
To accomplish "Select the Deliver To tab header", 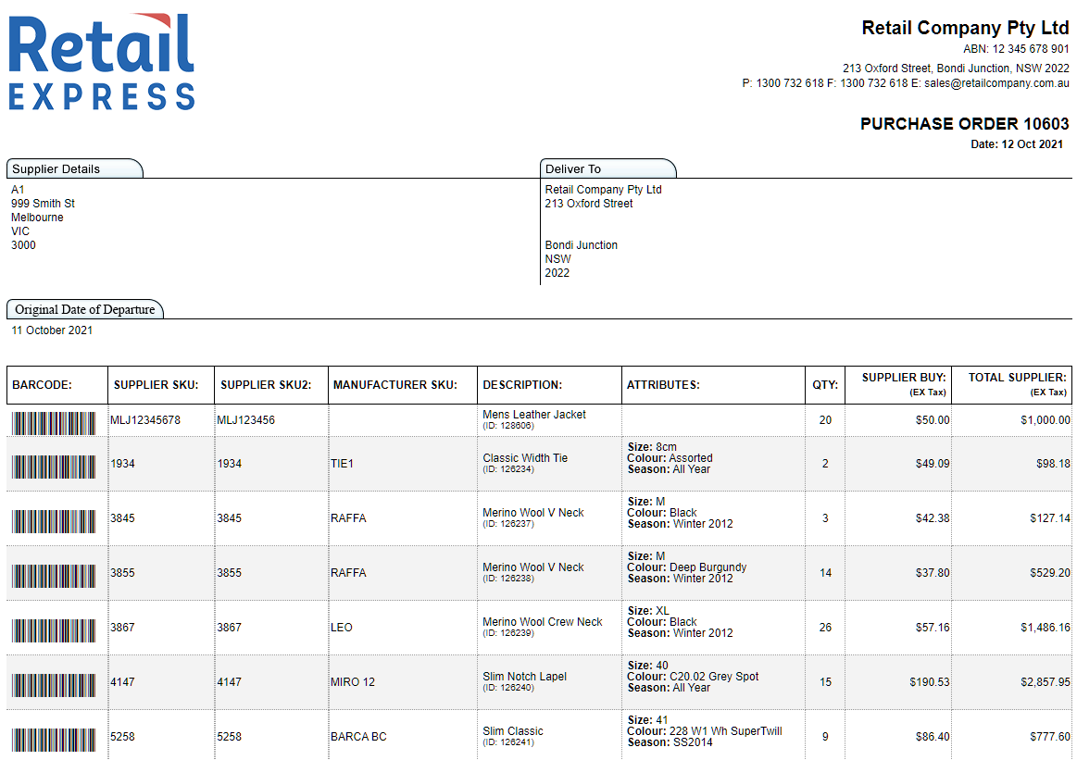I will tap(607, 168).
